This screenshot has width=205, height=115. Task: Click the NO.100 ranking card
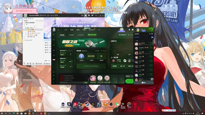coord(91,56)
